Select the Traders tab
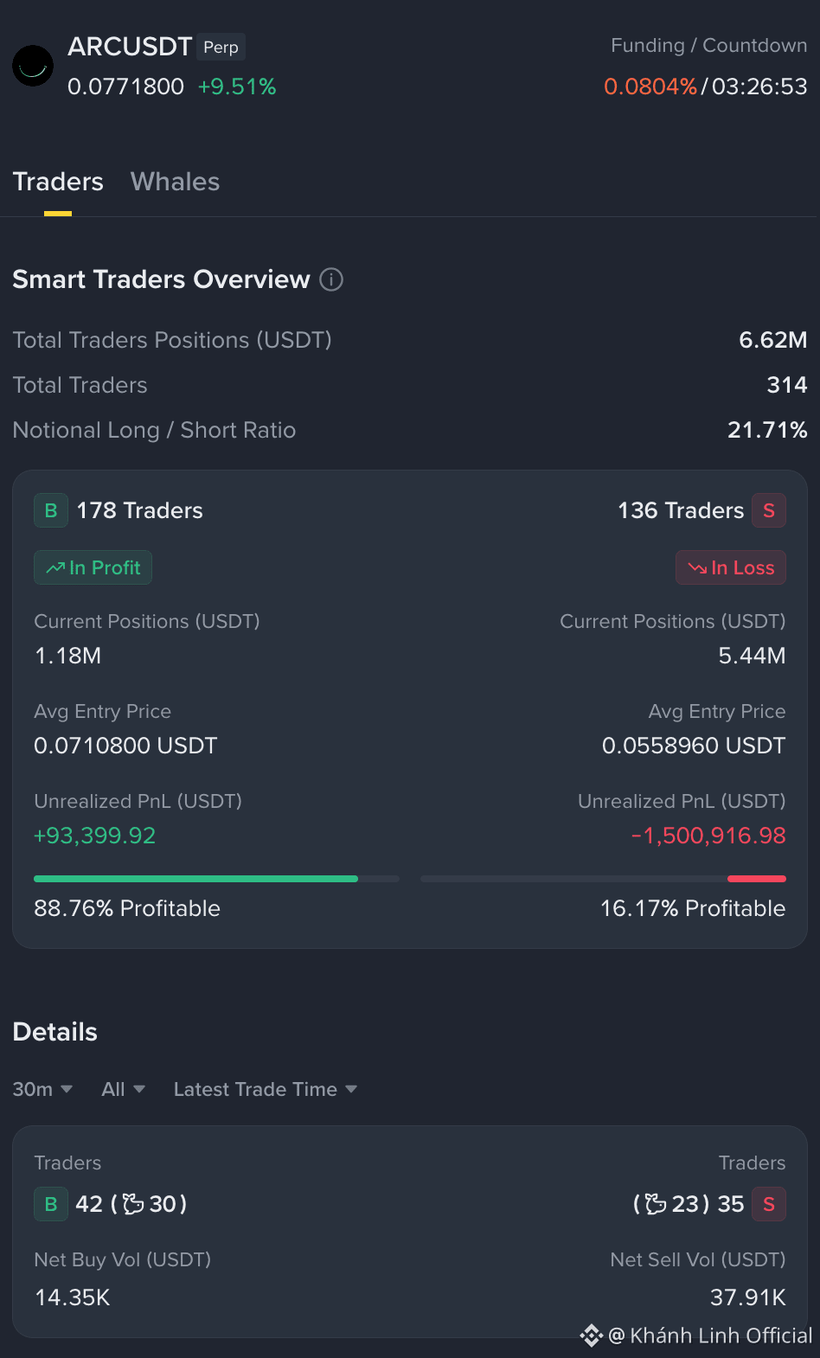The width and height of the screenshot is (820, 1358). (58, 182)
